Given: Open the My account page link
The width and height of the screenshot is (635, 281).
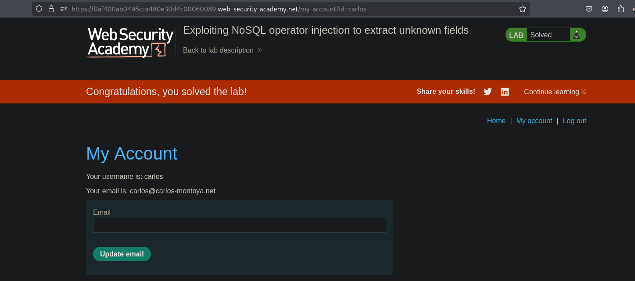Looking at the screenshot, I should point(534,121).
